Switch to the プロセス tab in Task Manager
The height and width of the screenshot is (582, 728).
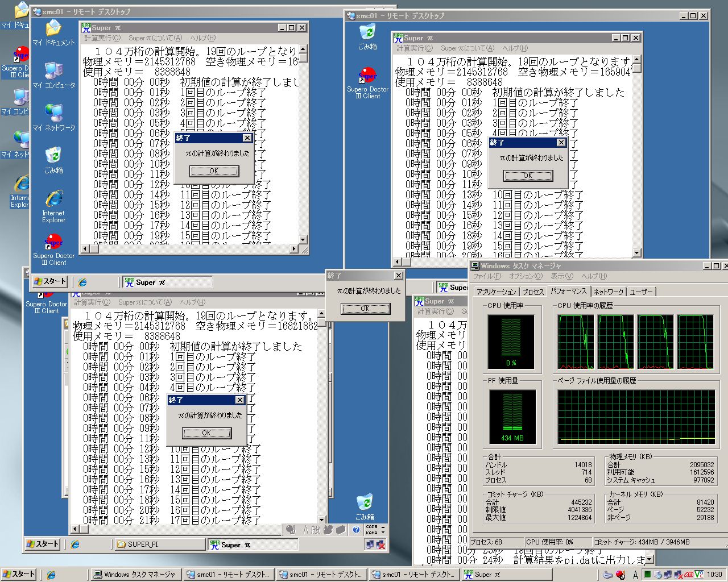click(x=533, y=292)
